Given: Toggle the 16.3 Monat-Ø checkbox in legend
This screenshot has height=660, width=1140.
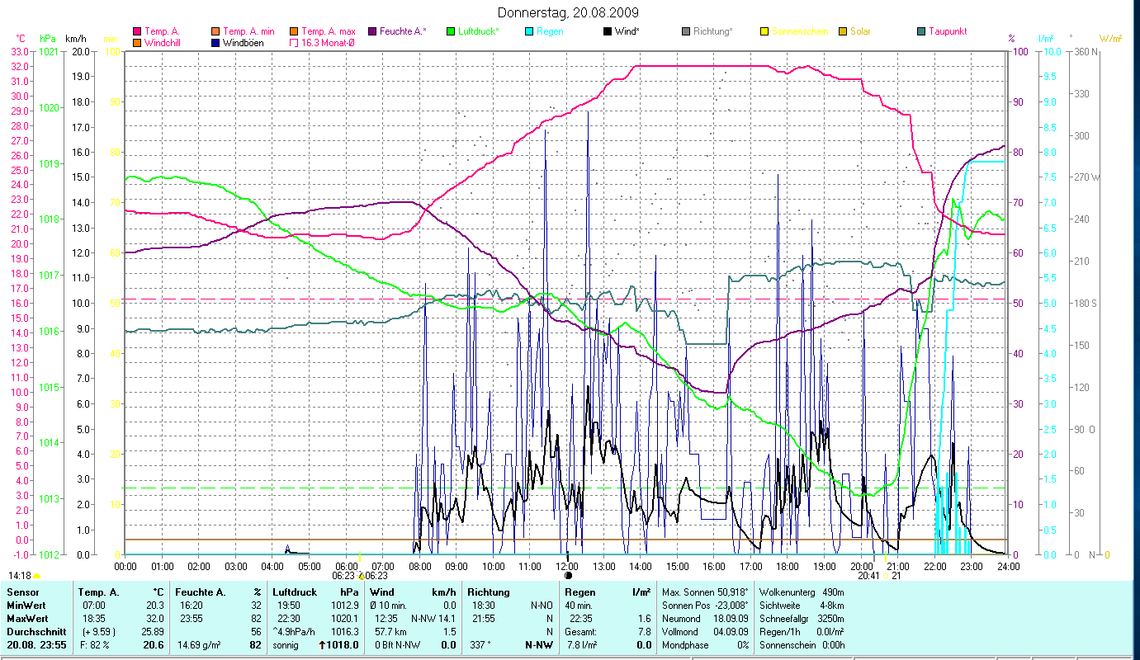Looking at the screenshot, I should coord(294,43).
